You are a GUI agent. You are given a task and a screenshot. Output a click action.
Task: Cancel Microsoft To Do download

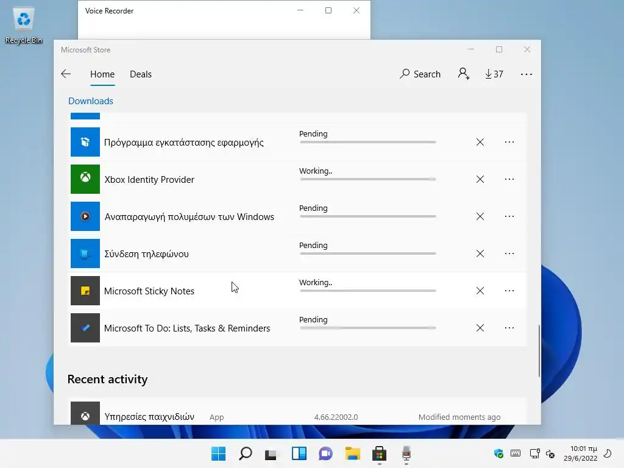[x=480, y=328]
